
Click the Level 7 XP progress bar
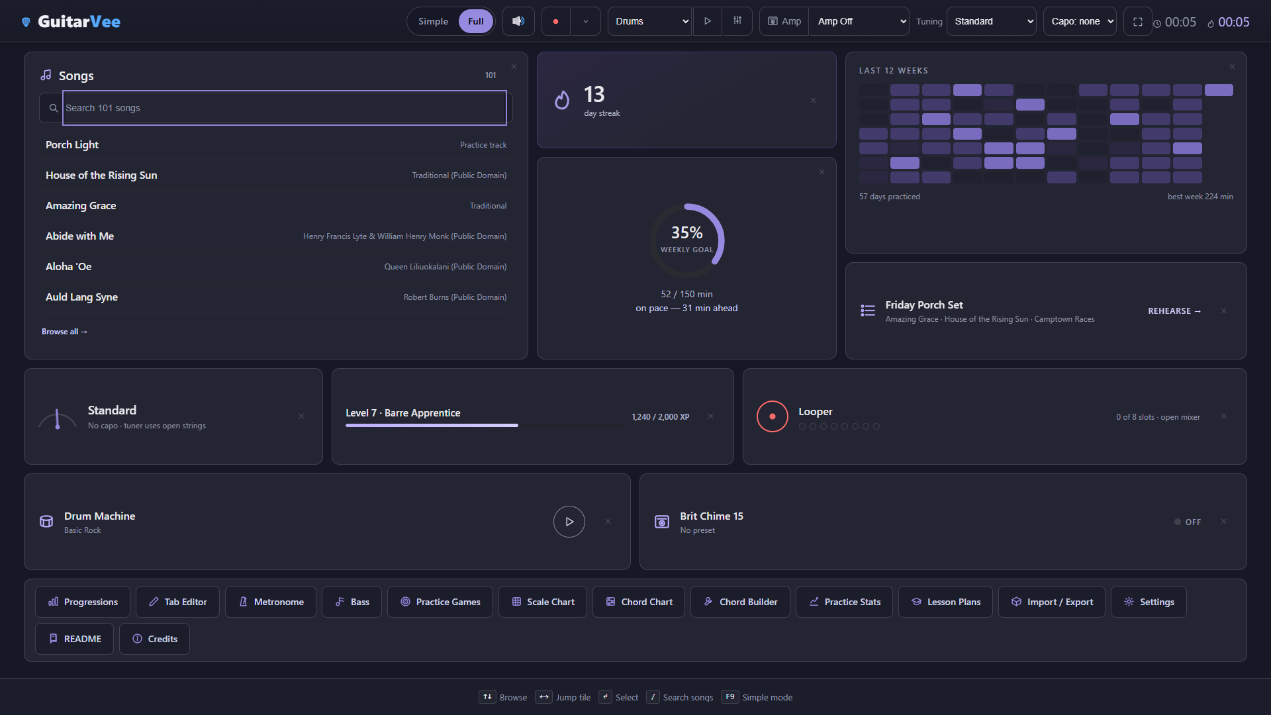(x=484, y=426)
